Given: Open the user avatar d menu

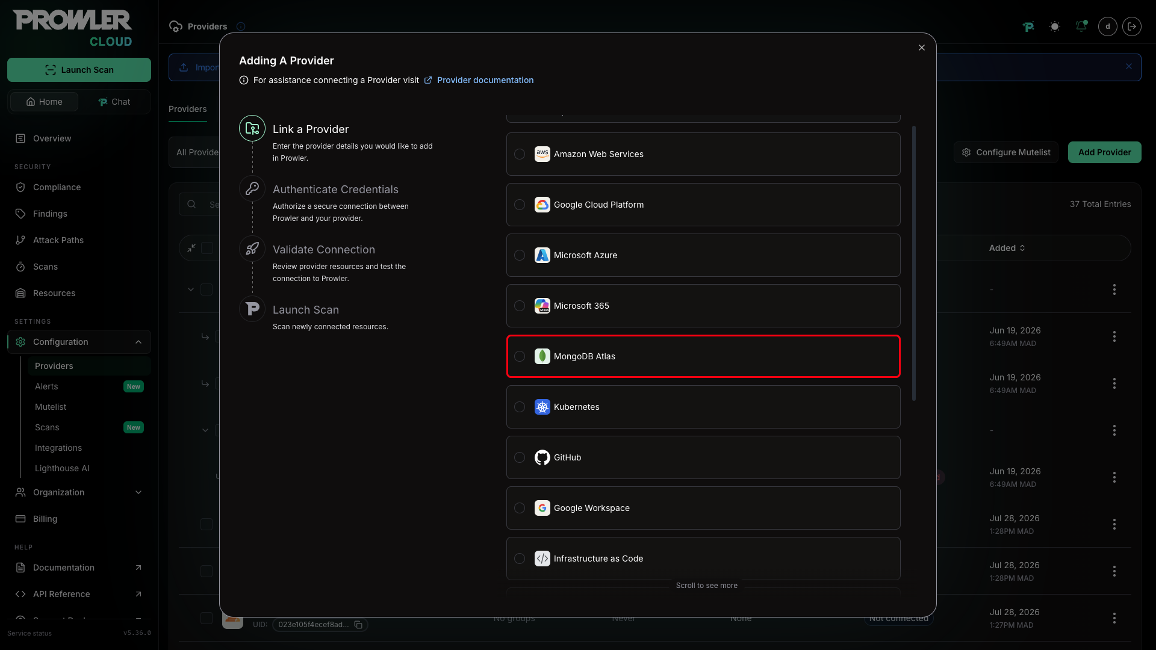Looking at the screenshot, I should (1107, 26).
